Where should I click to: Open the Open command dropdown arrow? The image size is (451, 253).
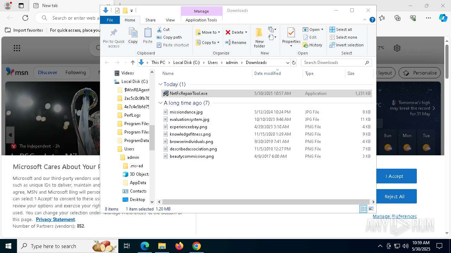coord(322,30)
